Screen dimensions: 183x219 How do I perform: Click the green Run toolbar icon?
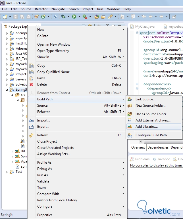74,17
